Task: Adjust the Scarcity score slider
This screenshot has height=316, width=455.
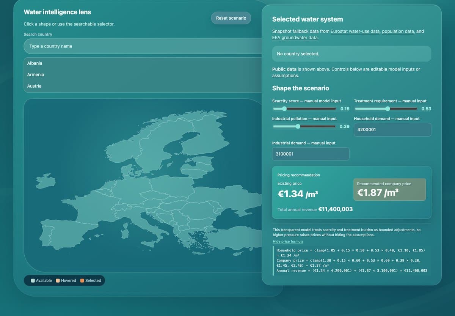Action: pos(304,109)
